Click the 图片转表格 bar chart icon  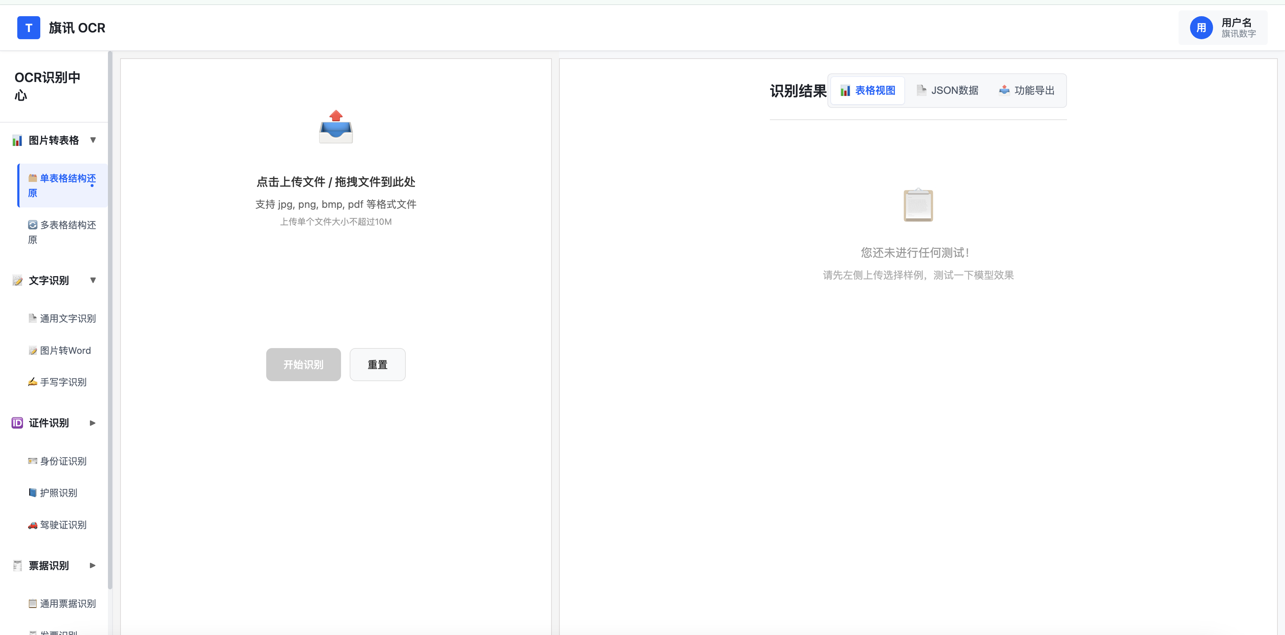18,141
